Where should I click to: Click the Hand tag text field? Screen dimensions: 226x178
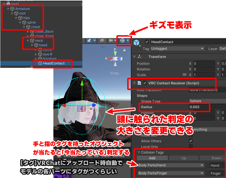coord(218,165)
